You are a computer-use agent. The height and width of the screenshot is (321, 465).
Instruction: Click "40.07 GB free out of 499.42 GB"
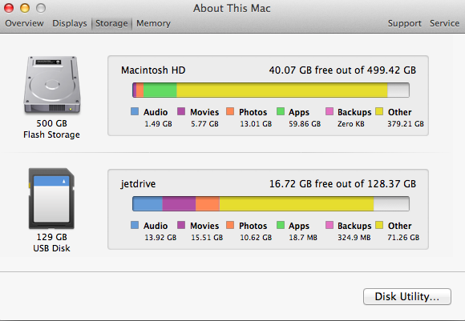(342, 70)
